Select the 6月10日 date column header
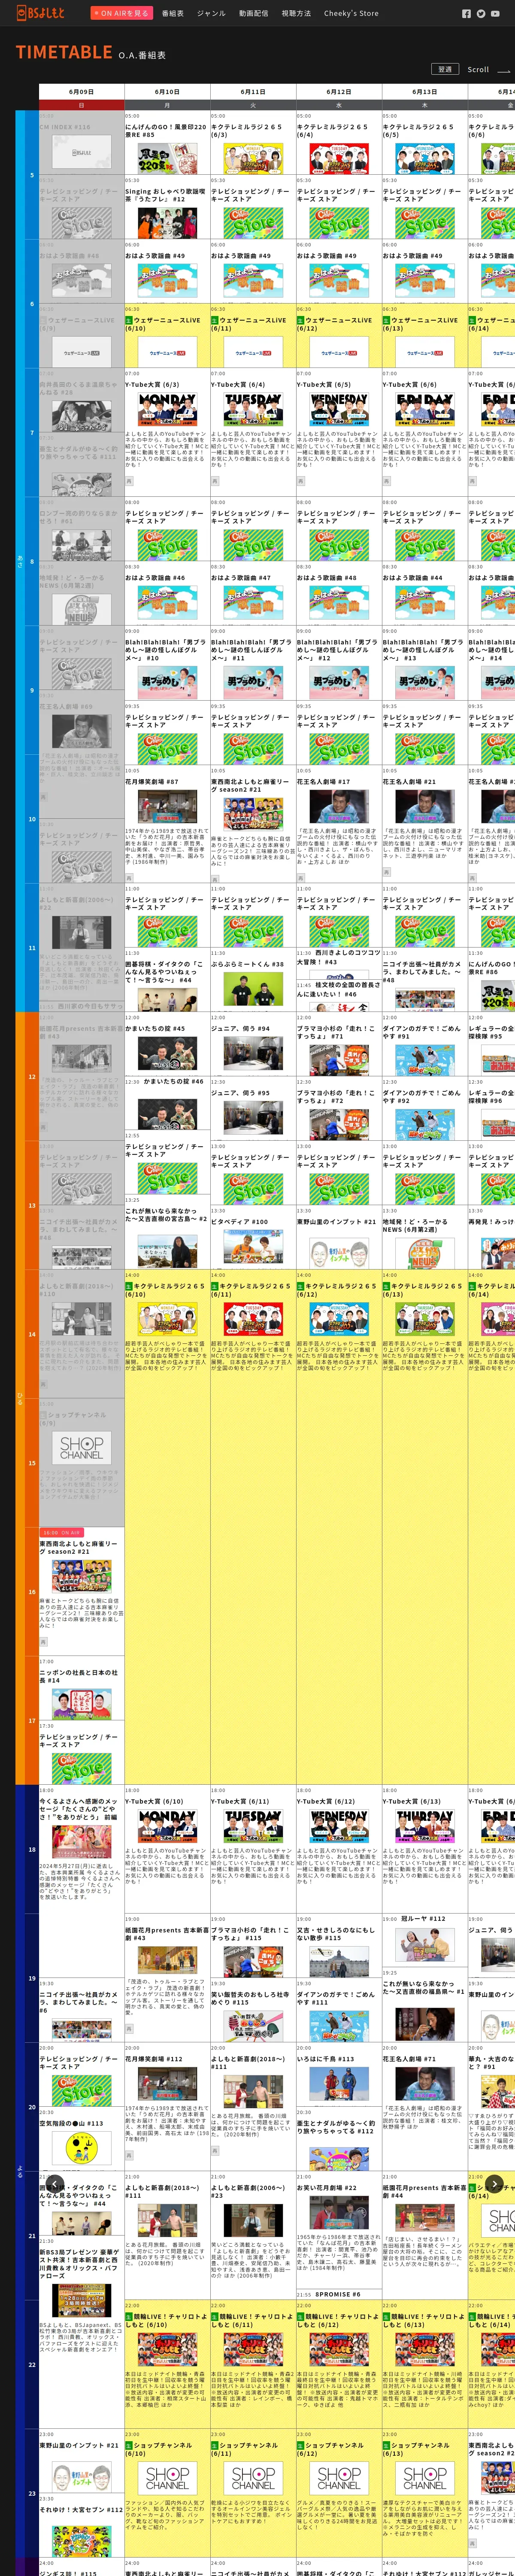The height and width of the screenshot is (2576, 515). (x=167, y=91)
